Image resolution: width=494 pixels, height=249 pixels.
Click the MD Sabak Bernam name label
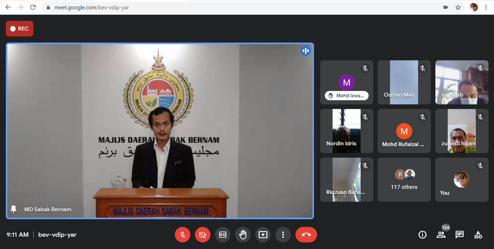(x=48, y=209)
